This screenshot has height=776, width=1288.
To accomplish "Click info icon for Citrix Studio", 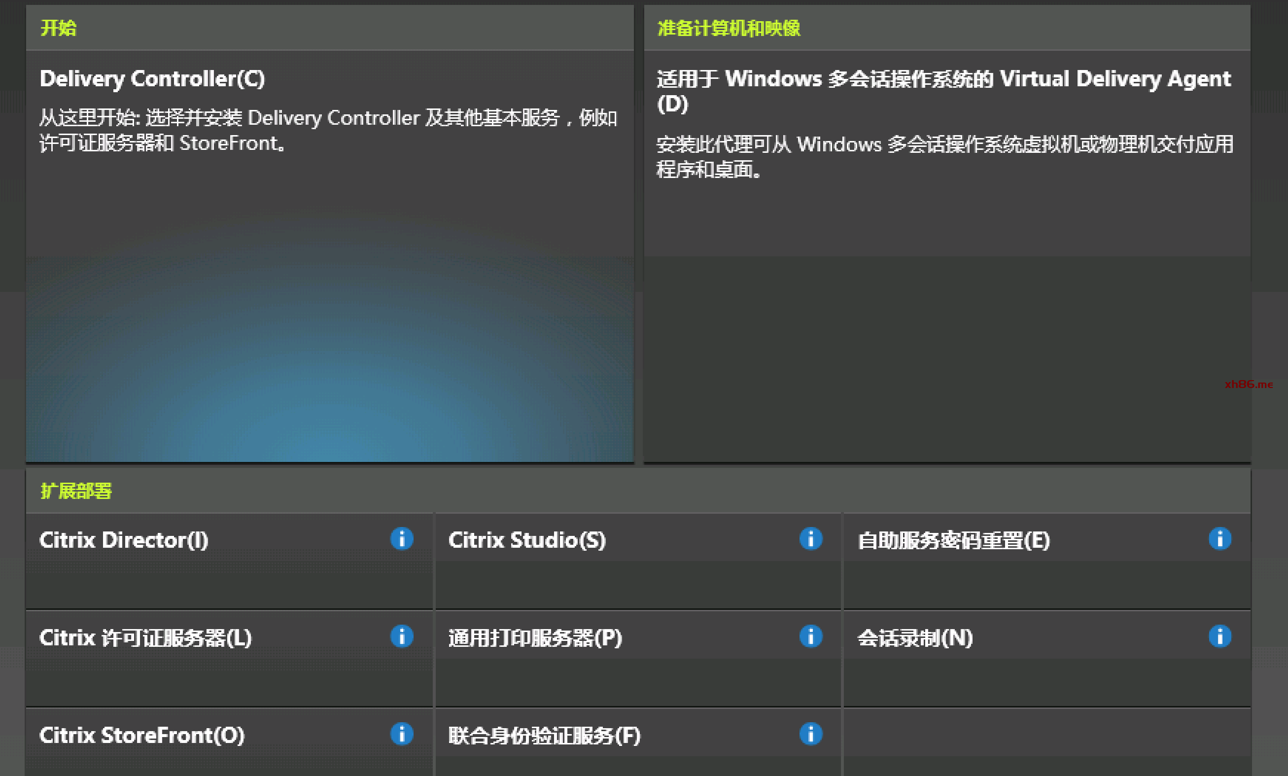I will [811, 538].
